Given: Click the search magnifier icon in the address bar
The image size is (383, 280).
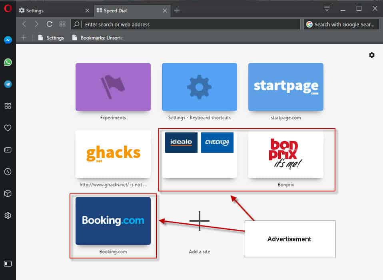Looking at the screenshot, I should click(76, 24).
